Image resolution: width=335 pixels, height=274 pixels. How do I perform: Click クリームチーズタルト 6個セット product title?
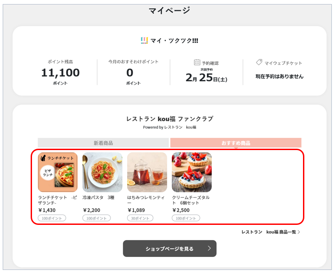click(191, 200)
